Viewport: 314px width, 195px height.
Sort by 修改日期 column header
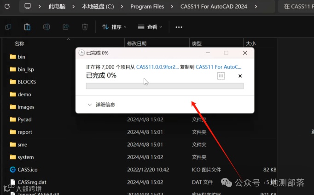[x=137, y=43]
